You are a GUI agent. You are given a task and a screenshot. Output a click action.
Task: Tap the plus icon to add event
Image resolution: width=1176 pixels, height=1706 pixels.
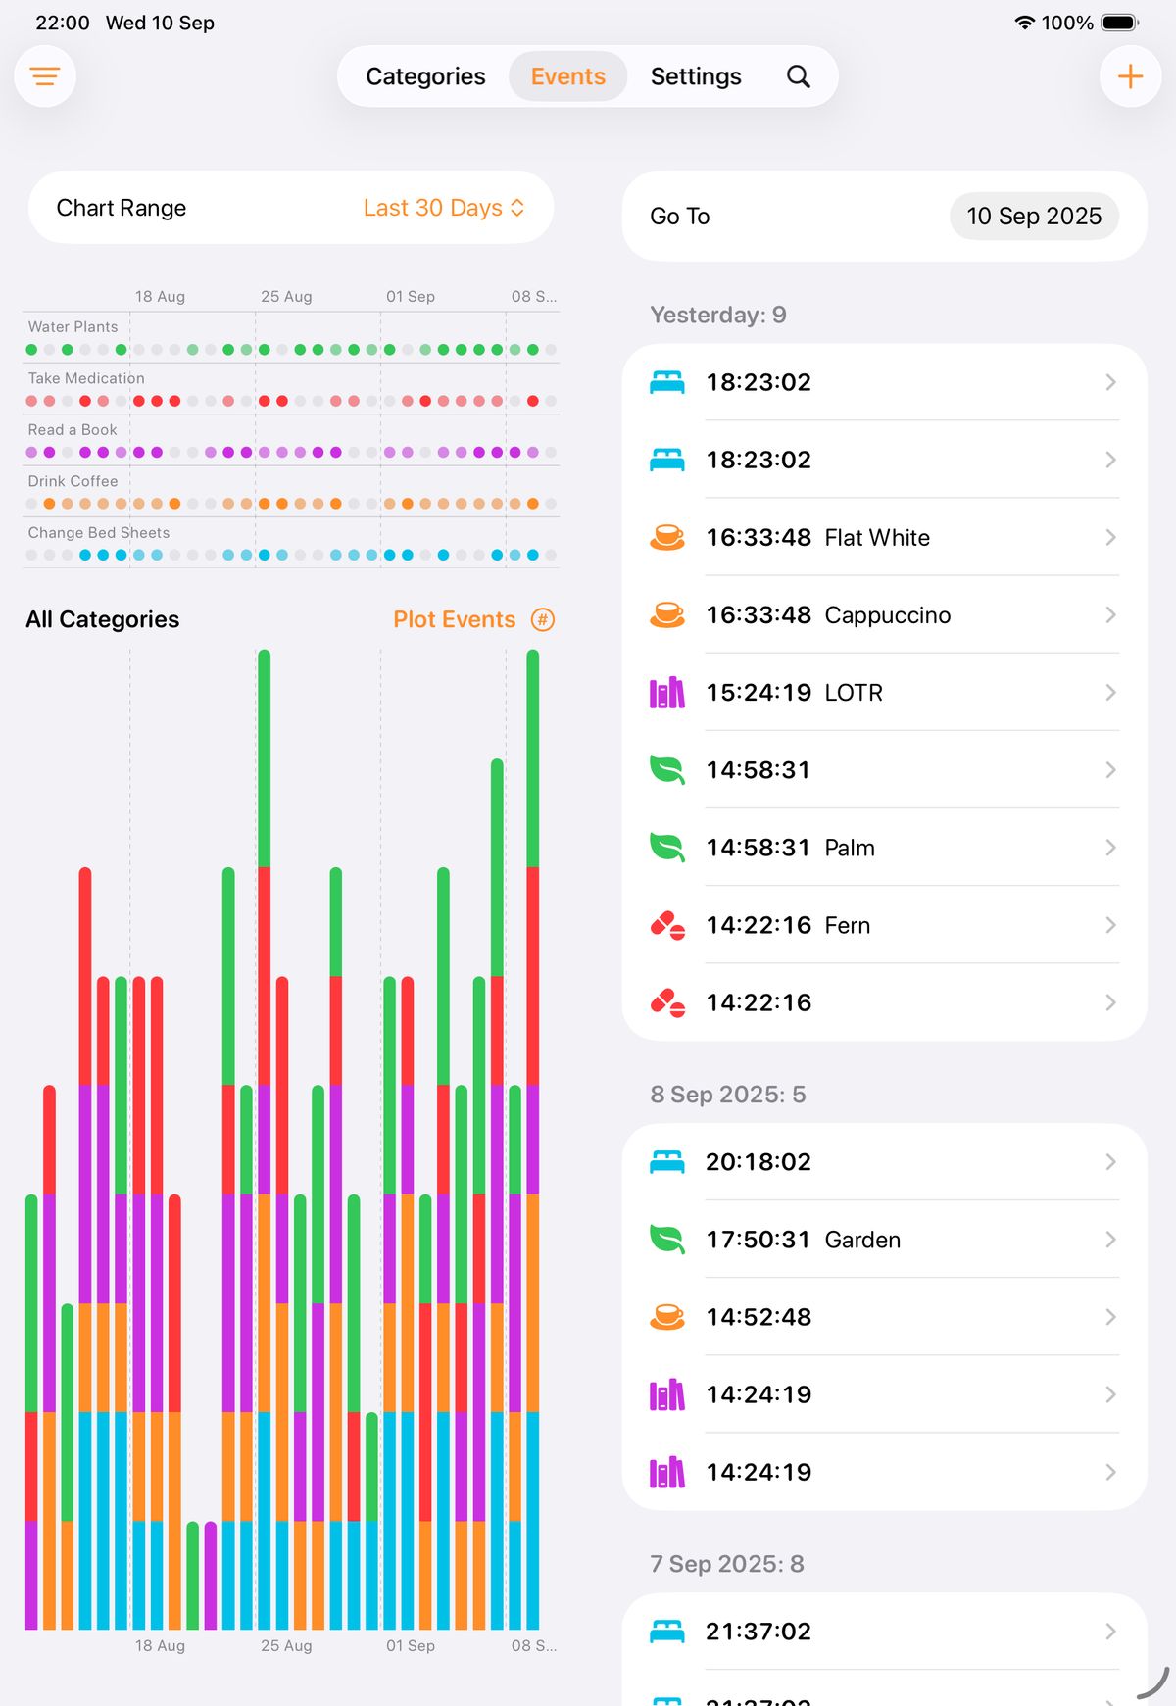click(x=1130, y=76)
